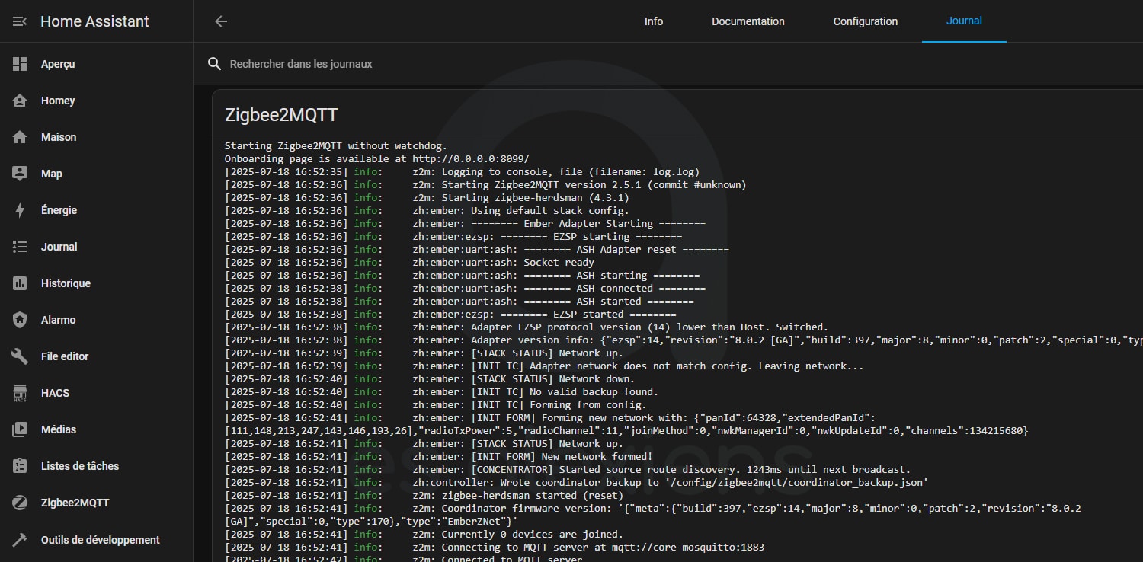
Task: Click the Map person icon
Action: tap(20, 174)
